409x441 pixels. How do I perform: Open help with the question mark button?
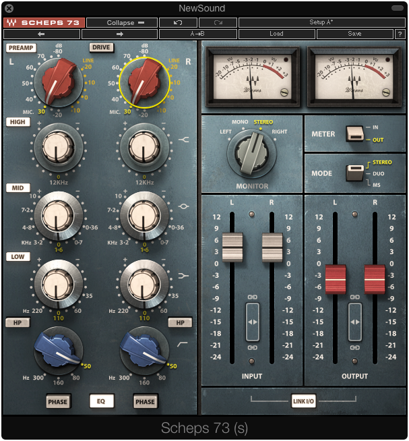coord(400,34)
